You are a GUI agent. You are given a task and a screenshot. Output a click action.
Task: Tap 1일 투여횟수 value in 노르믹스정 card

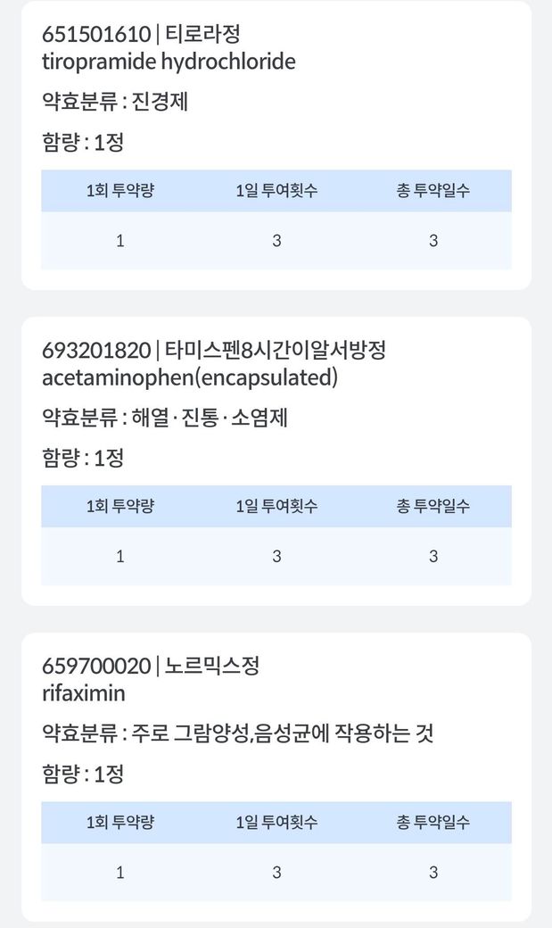coord(276,872)
